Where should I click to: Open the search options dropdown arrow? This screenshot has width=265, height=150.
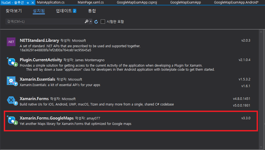point(91,21)
